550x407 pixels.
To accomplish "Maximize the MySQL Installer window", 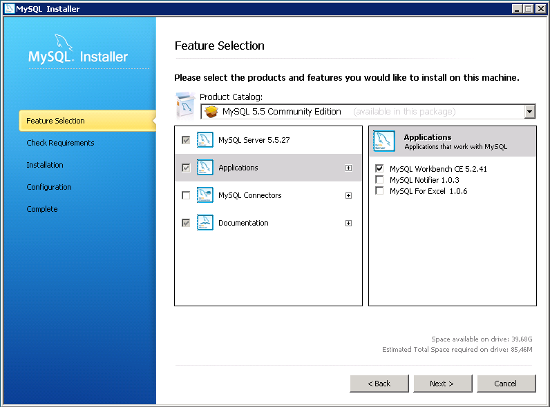I will [x=529, y=9].
